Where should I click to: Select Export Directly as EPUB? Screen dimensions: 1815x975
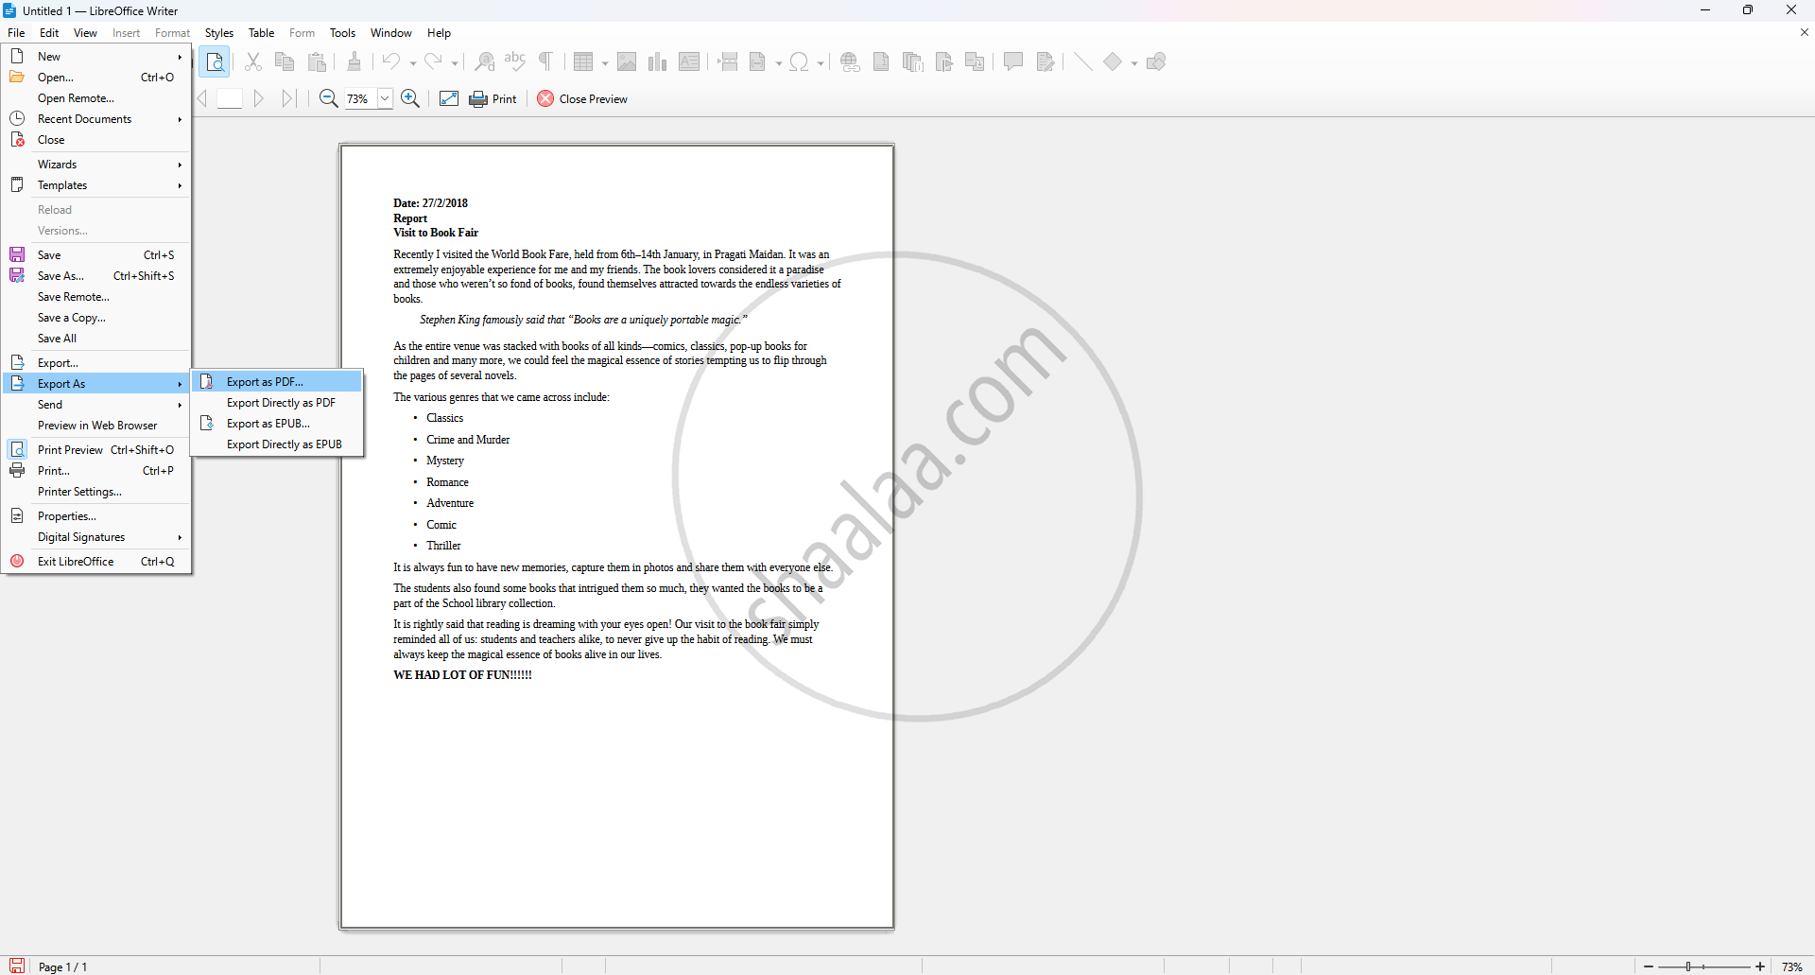284,444
